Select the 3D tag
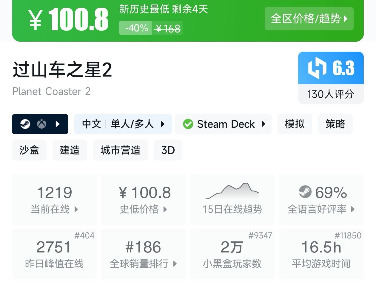376x287 pixels. (x=168, y=150)
